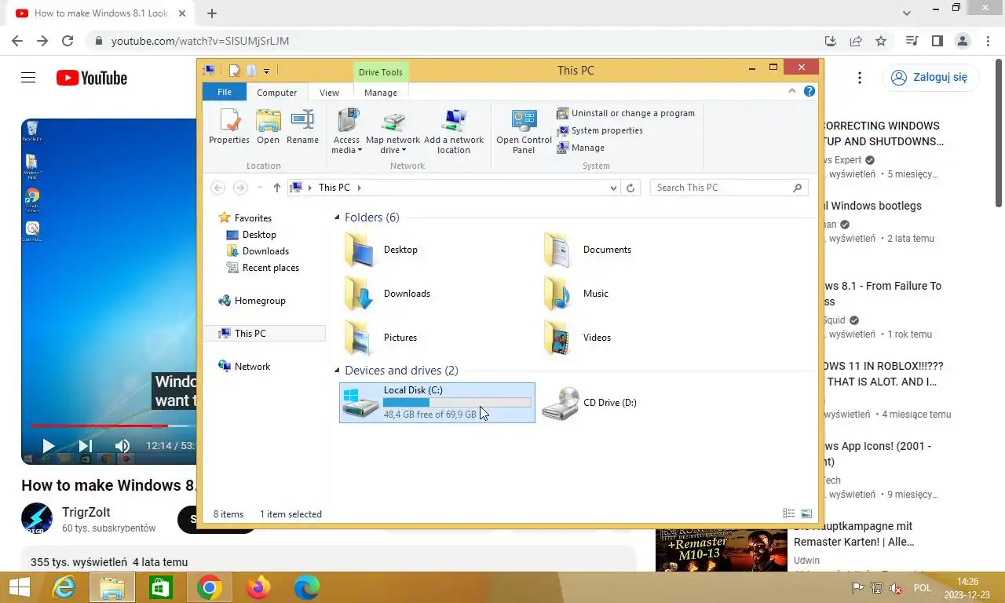Click System properties in ribbon

(600, 130)
